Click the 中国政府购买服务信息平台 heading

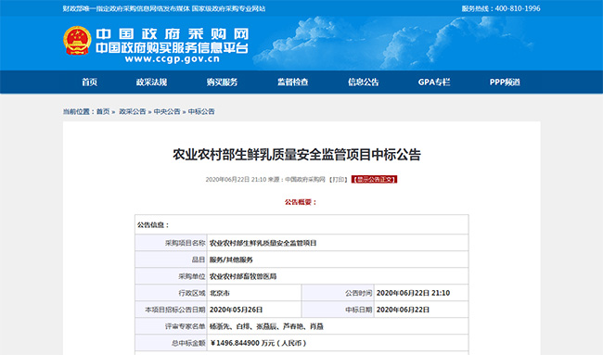pyautogui.click(x=172, y=47)
